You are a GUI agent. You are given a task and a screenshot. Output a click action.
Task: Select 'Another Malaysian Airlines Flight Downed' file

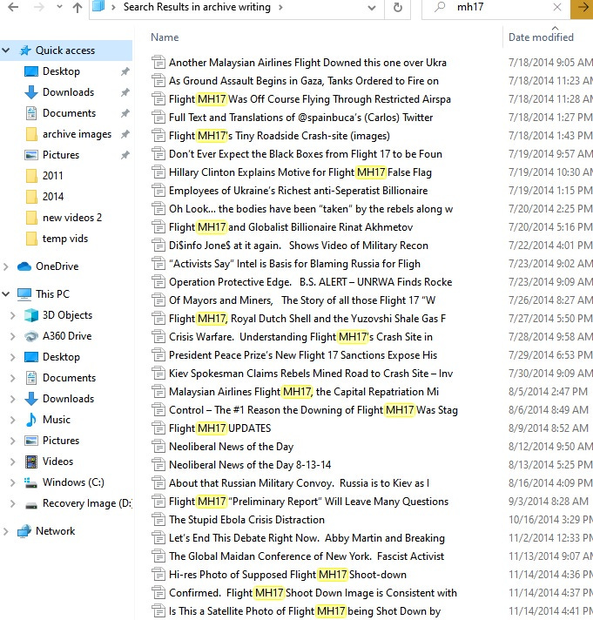point(307,63)
